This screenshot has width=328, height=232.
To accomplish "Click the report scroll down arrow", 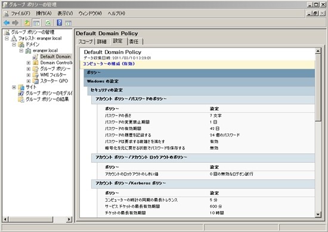I will pyautogui.click(x=318, y=215).
